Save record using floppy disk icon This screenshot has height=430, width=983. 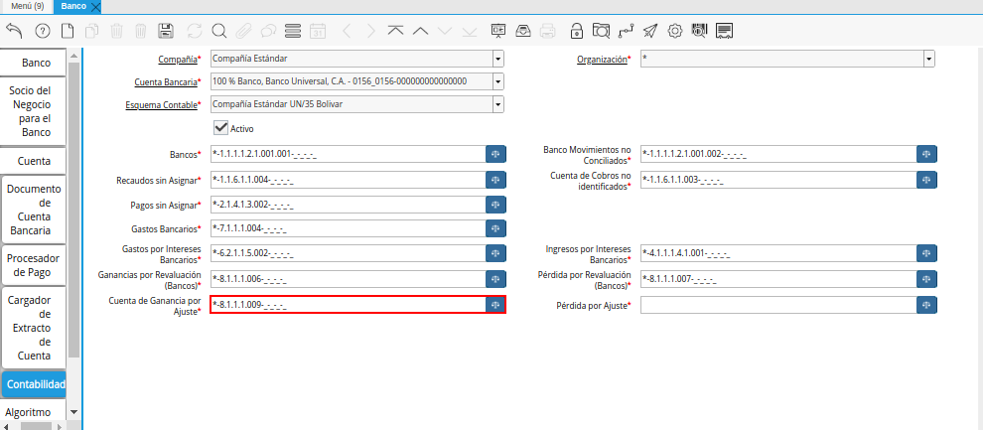point(166,31)
